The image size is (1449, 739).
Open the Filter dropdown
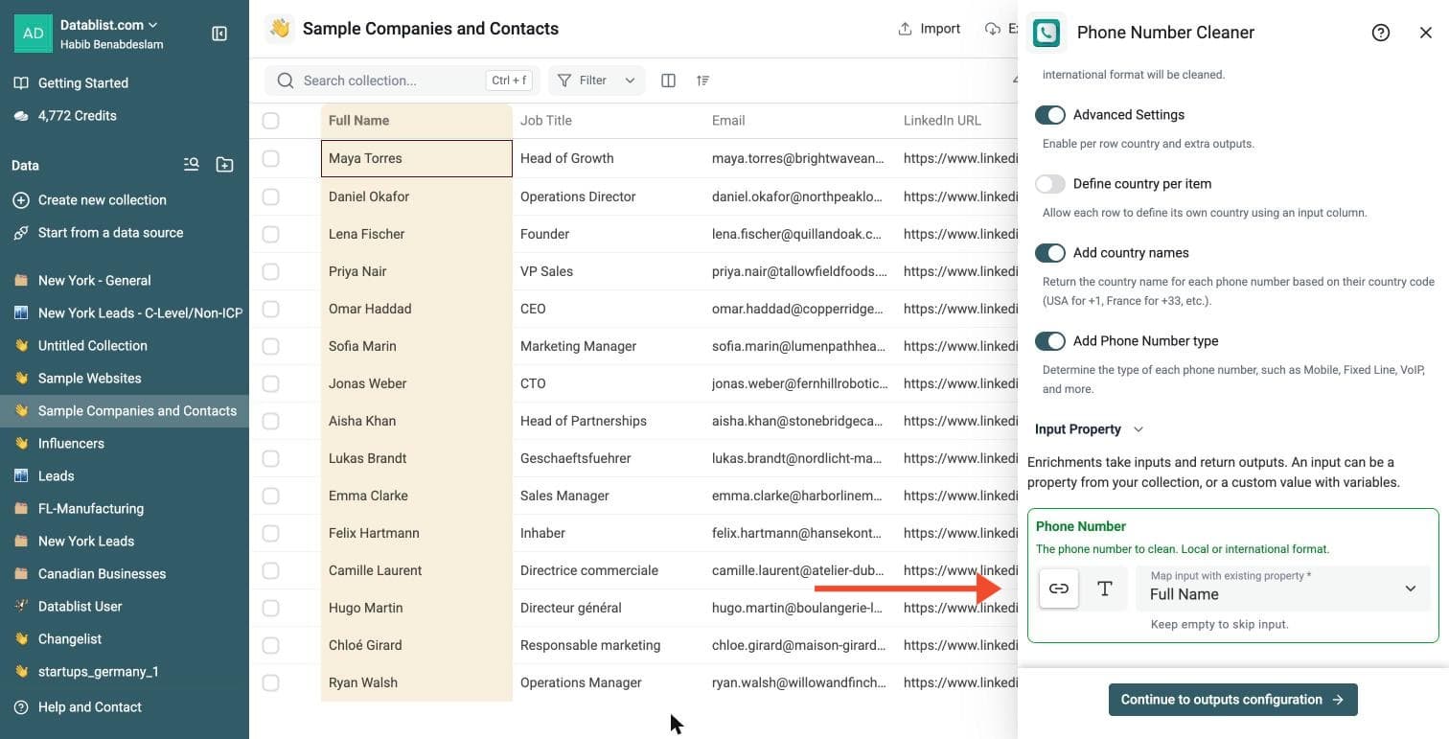[596, 81]
